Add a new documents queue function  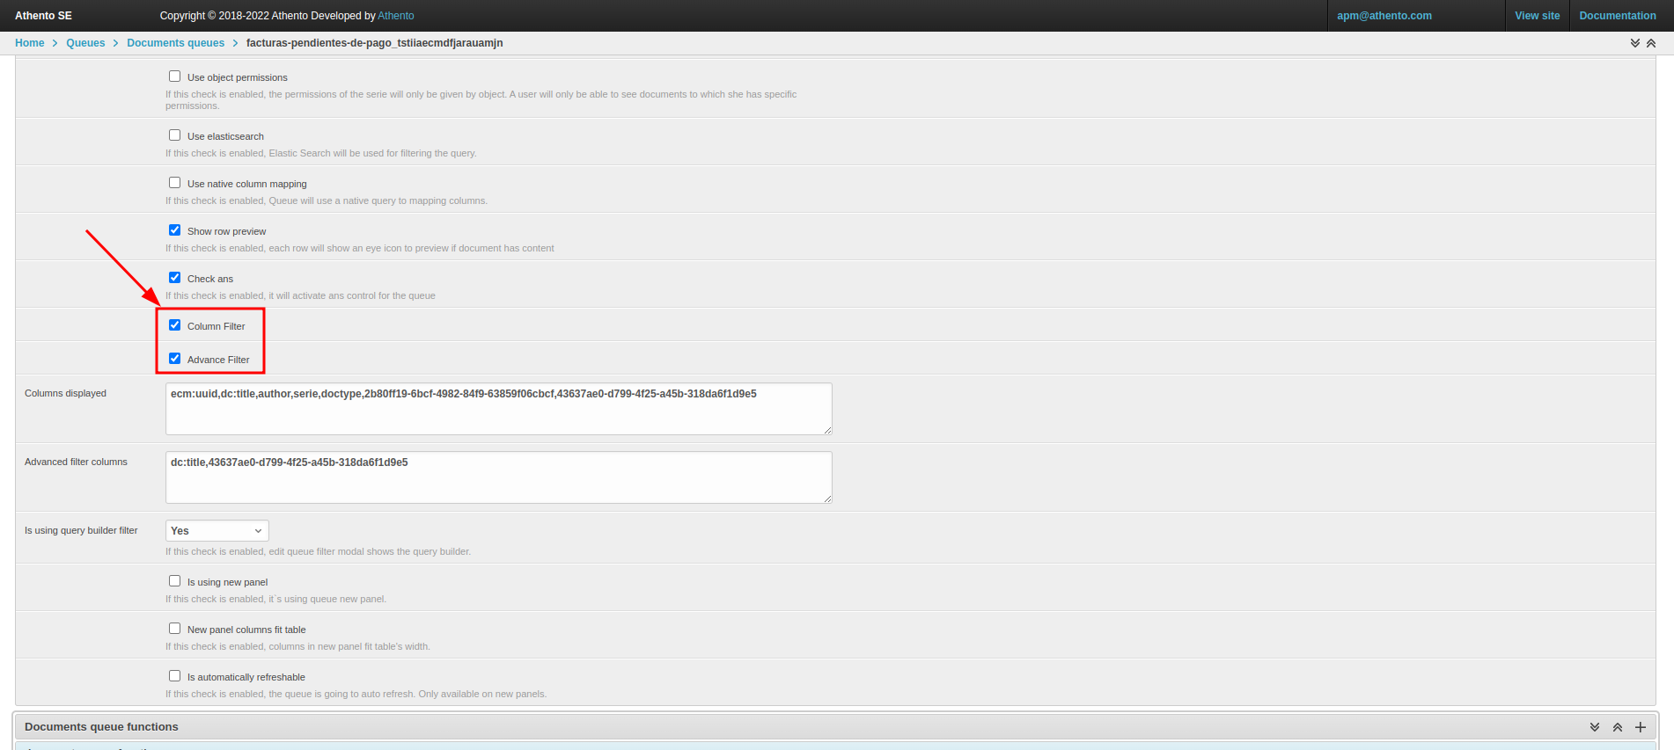coord(1641,727)
